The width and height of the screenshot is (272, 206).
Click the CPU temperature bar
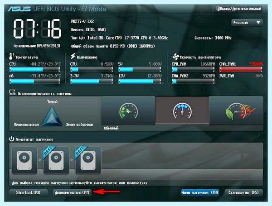pyautogui.click(x=35, y=70)
